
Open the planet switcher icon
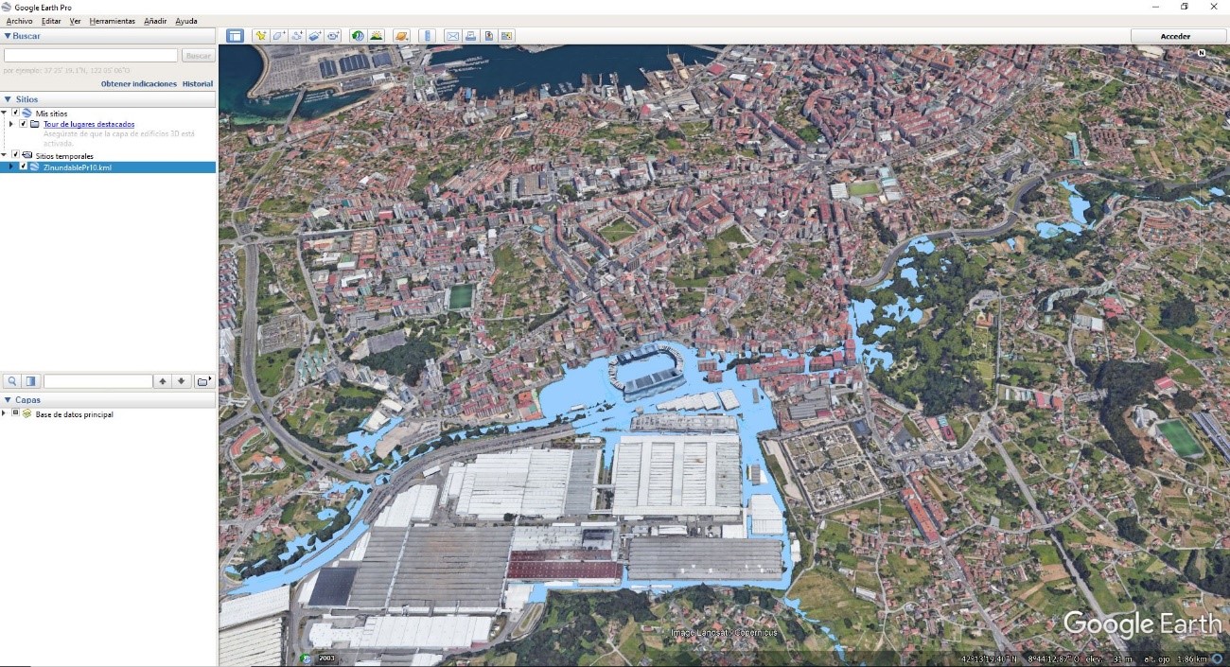[401, 36]
